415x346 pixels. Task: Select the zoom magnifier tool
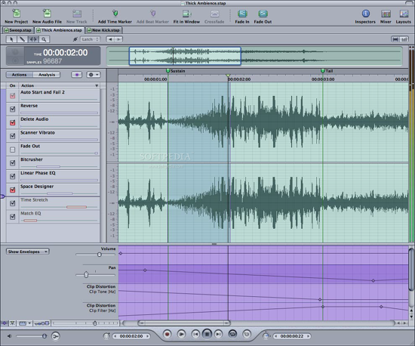[x=45, y=39]
